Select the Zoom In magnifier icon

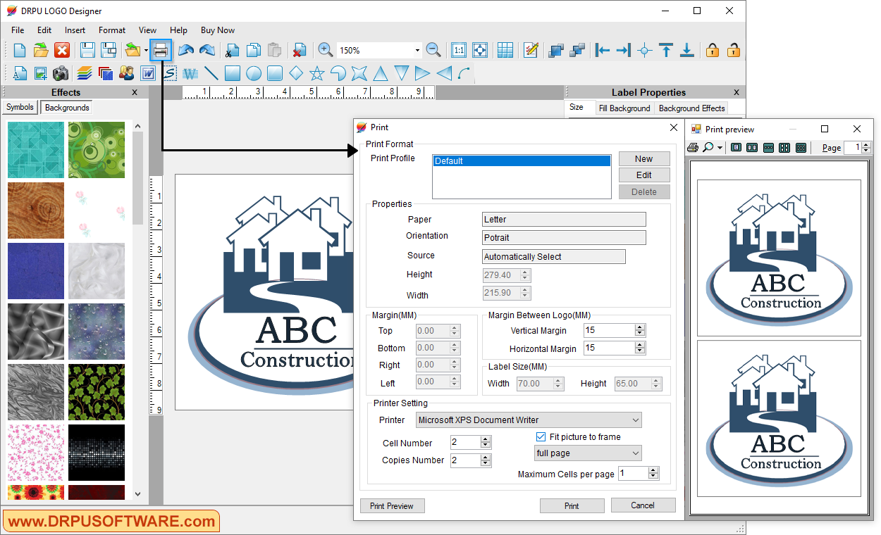tap(325, 50)
